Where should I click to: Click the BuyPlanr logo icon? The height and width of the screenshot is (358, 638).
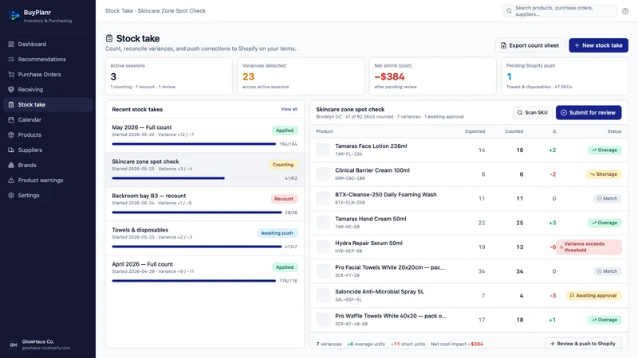coord(14,16)
